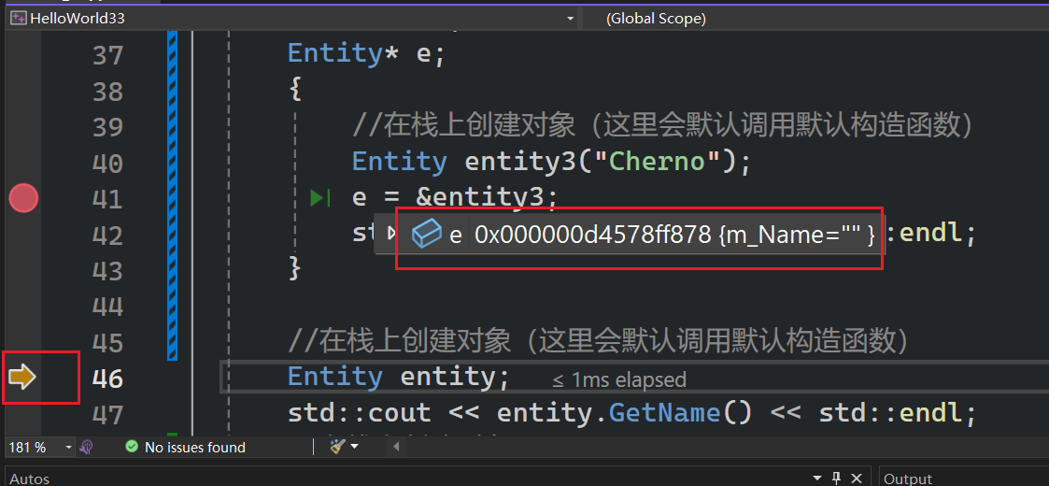Open the HelloWorld33 project dropdown
The image size is (1049, 486).
pos(570,19)
